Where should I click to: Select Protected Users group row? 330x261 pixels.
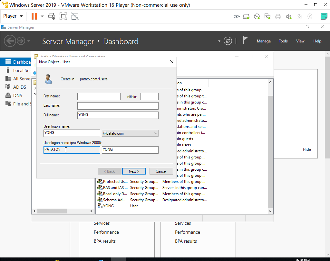152,181
